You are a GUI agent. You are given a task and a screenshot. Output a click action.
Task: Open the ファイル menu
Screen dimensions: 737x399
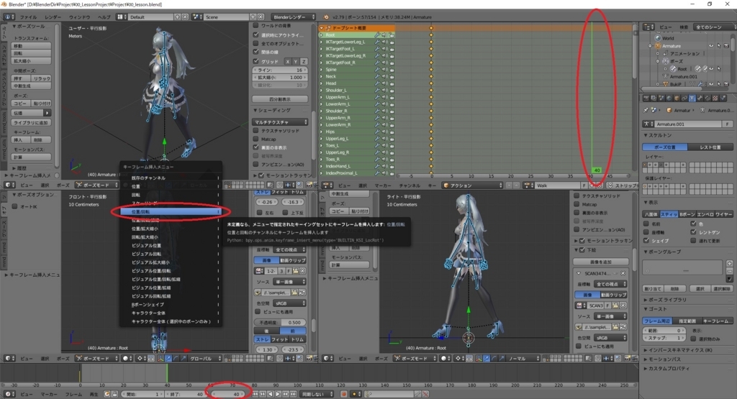click(28, 17)
